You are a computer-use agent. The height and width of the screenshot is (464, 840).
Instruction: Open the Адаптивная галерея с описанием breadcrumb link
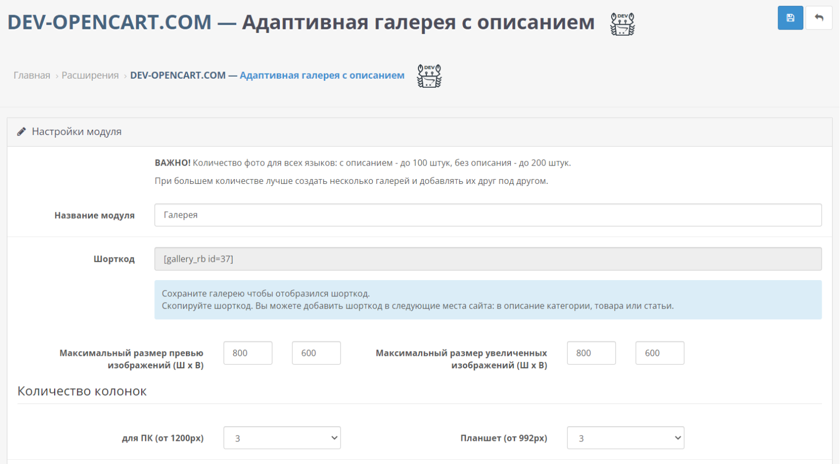click(322, 75)
